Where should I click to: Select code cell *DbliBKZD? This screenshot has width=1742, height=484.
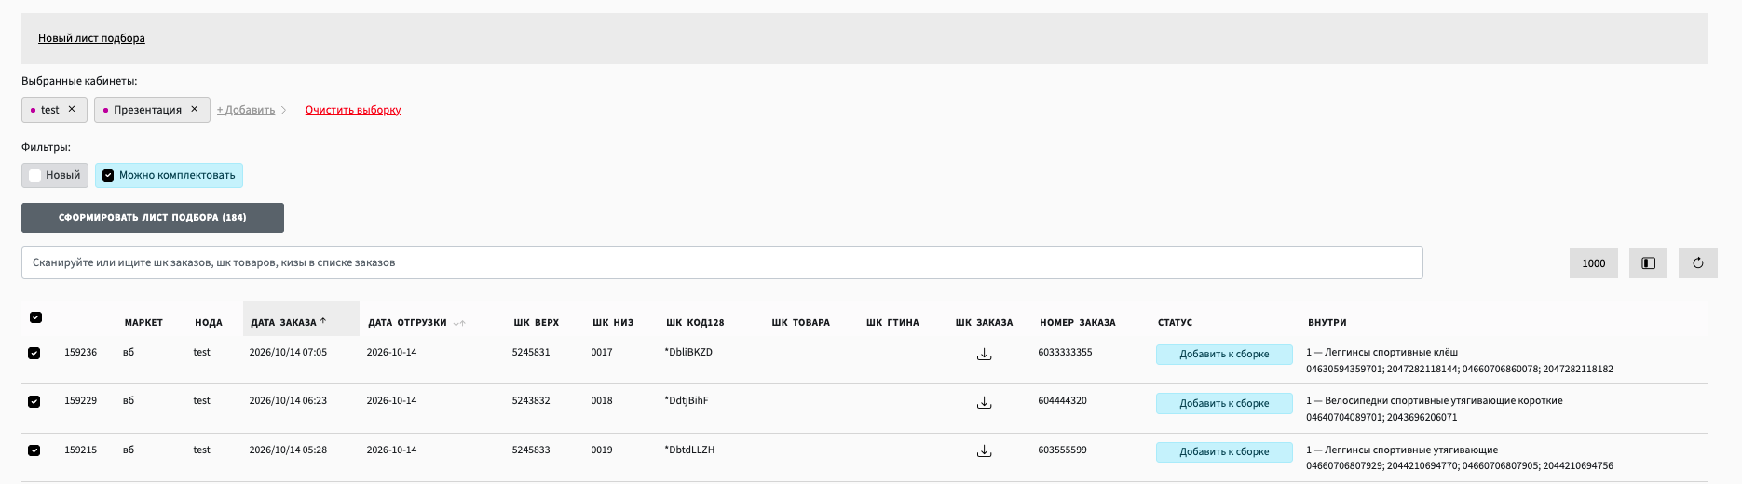pyautogui.click(x=688, y=352)
